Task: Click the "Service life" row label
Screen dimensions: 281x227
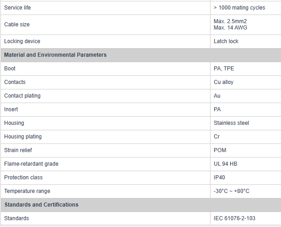Action: 18,8
